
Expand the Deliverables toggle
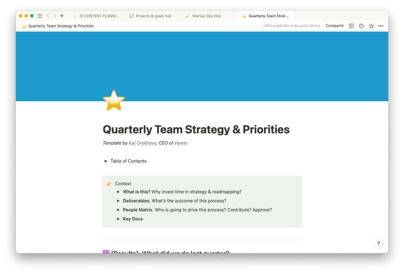(118, 201)
